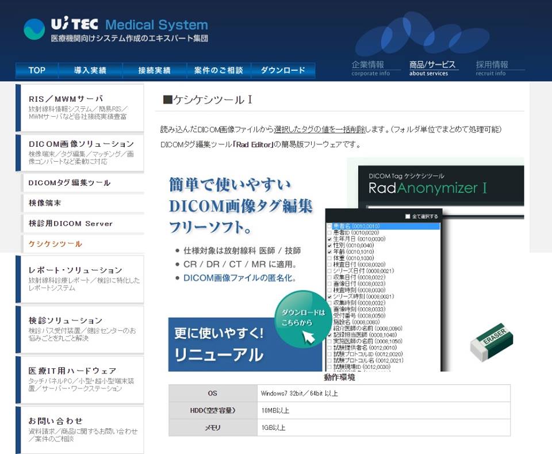Click the ■ケシケシツールI page heading
Screen dimensions: 552x454
tap(208, 100)
